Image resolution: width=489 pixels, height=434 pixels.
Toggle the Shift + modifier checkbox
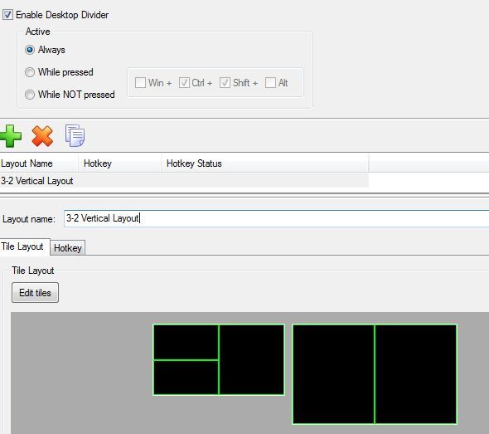click(x=225, y=83)
